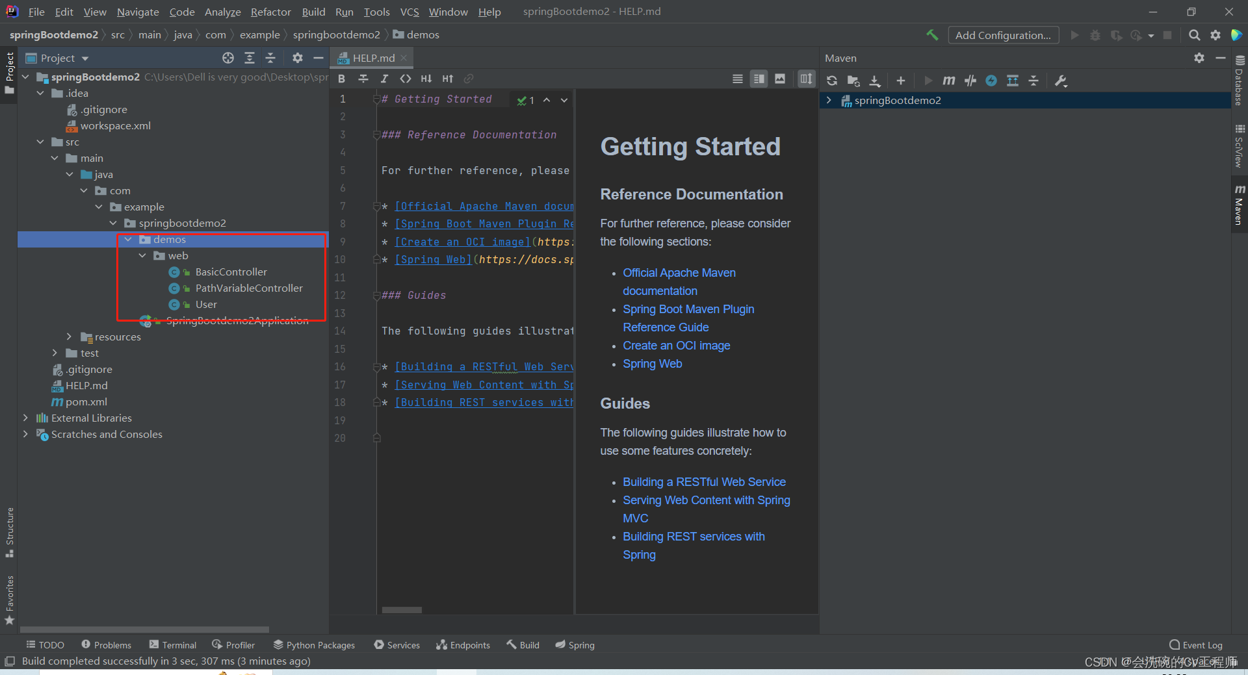The image size is (1248, 675).
Task: Click the Build Project hammer icon
Action: click(932, 35)
